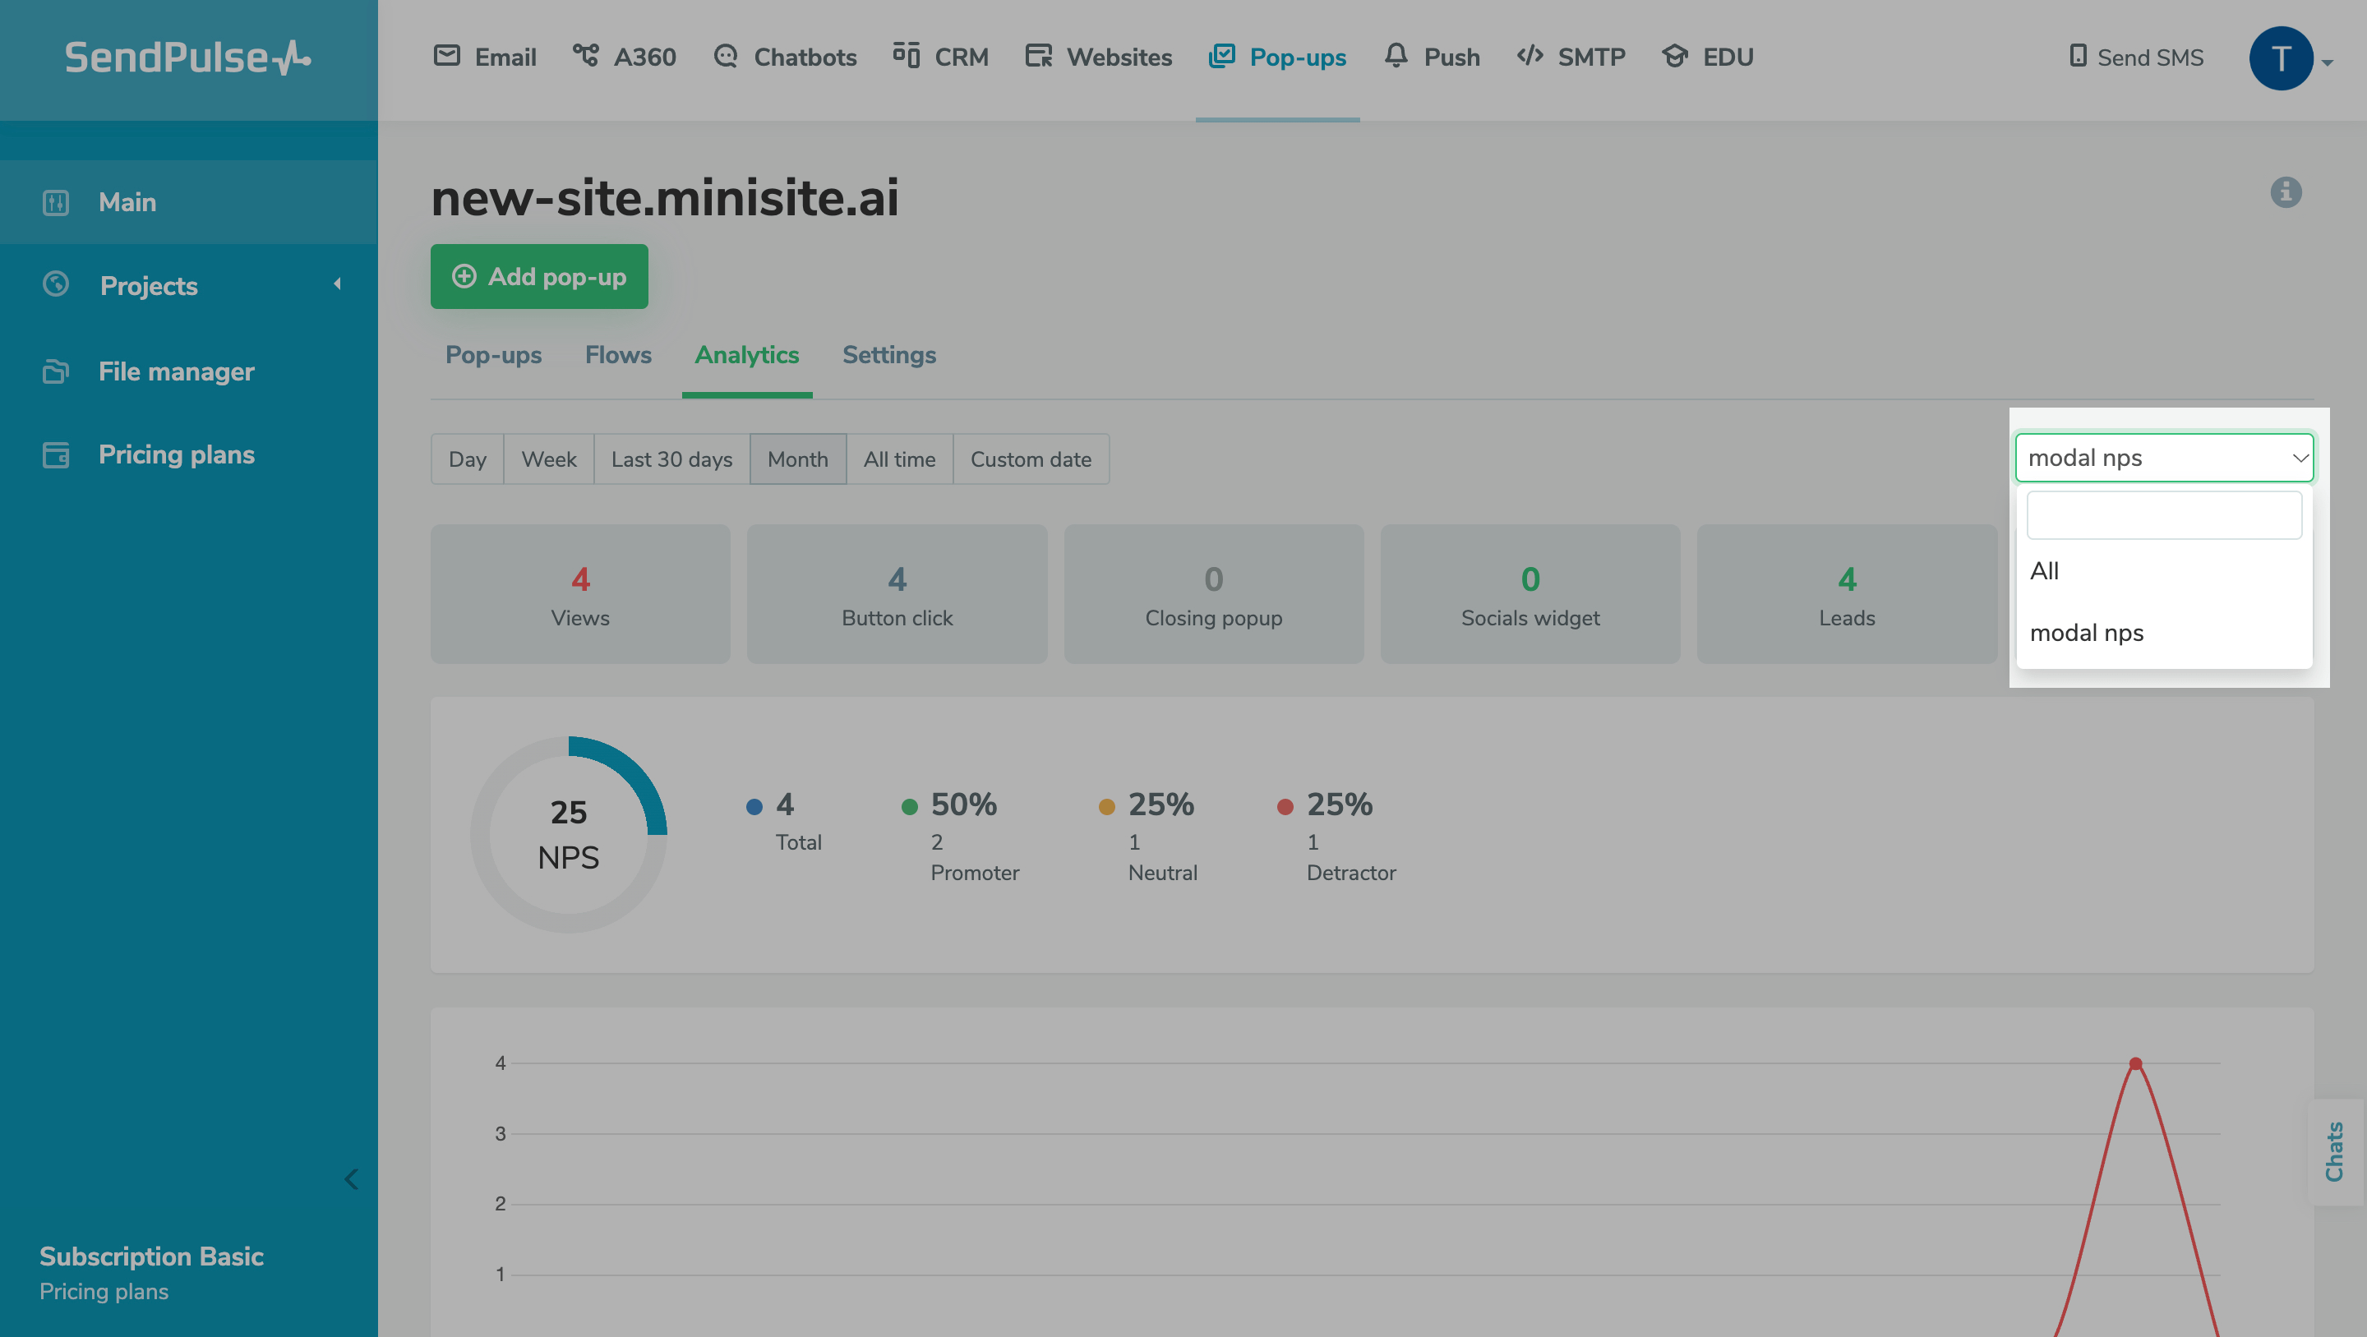
Task: Select the Week date range
Action: coord(548,459)
